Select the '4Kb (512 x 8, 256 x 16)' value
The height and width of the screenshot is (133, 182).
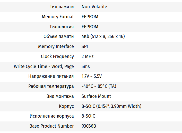pyautogui.click(x=103, y=36)
